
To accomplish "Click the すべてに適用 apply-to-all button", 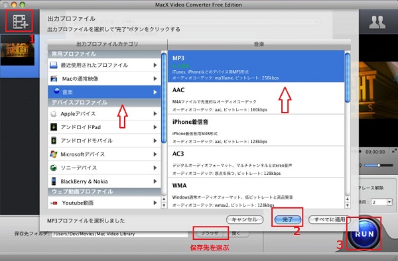I will coord(329,219).
